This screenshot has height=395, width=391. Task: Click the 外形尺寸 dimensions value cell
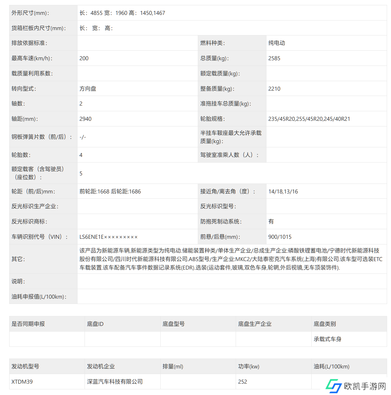[122, 13]
